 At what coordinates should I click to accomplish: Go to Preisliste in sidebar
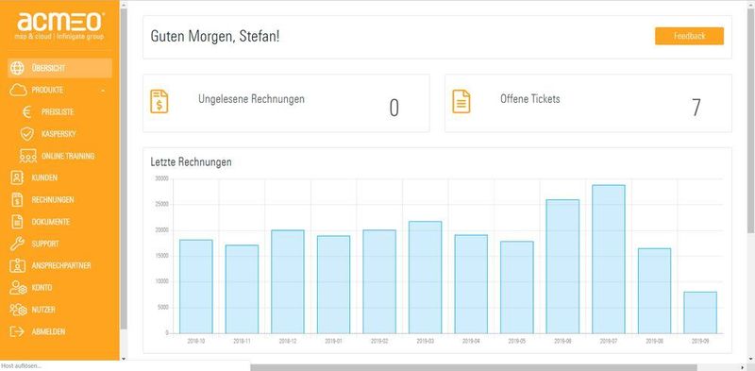click(x=58, y=111)
